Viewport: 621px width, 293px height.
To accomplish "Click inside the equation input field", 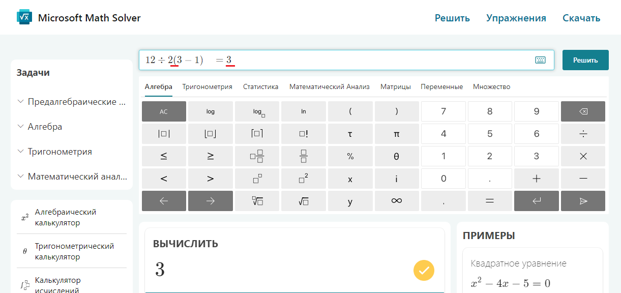I will pyautogui.click(x=356, y=60).
